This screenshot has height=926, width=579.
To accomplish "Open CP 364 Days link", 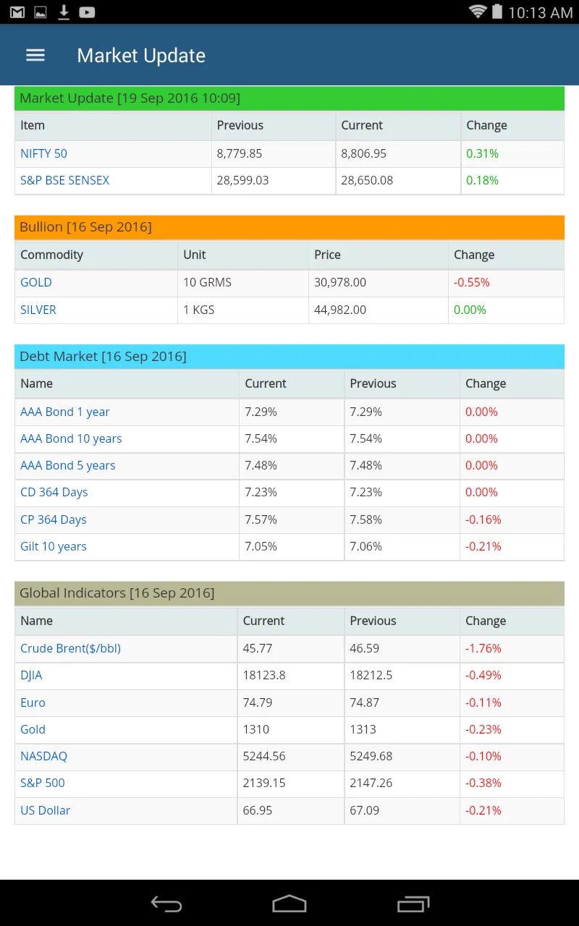I will click(x=54, y=519).
